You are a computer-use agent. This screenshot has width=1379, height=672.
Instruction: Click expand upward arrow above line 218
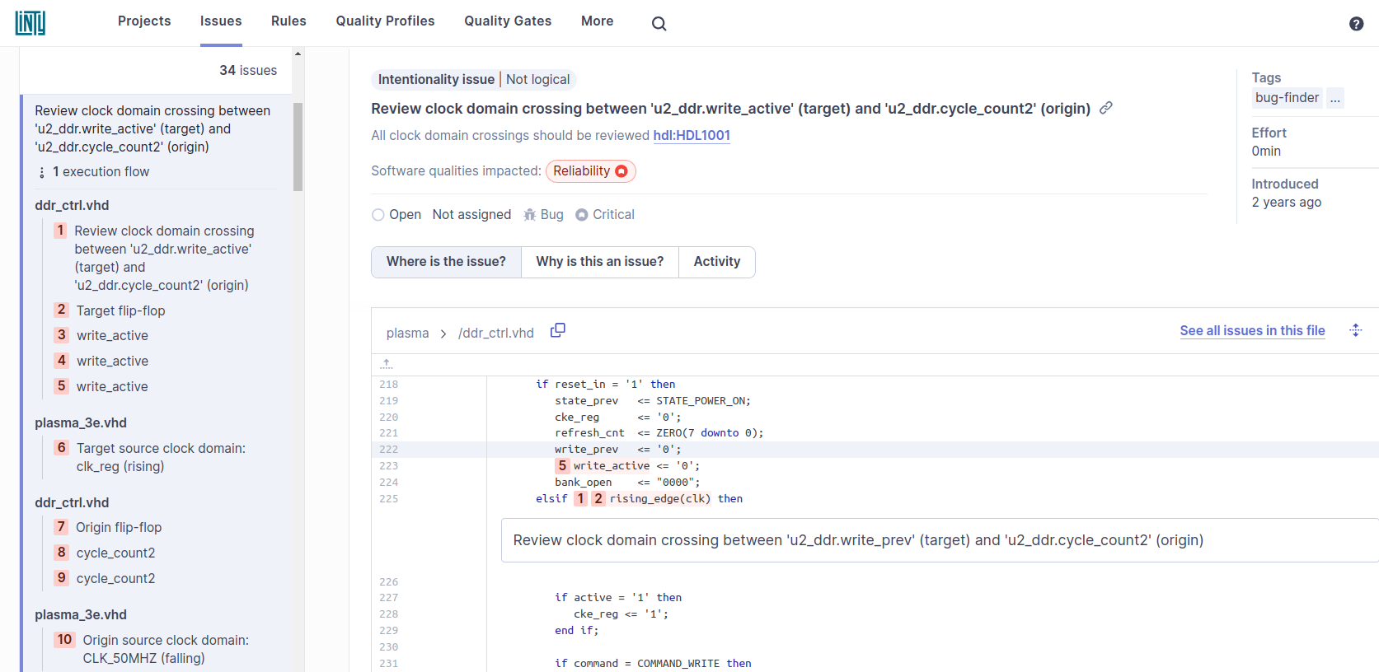click(x=387, y=364)
